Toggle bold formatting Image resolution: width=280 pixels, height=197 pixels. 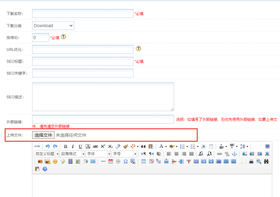click(x=65, y=146)
